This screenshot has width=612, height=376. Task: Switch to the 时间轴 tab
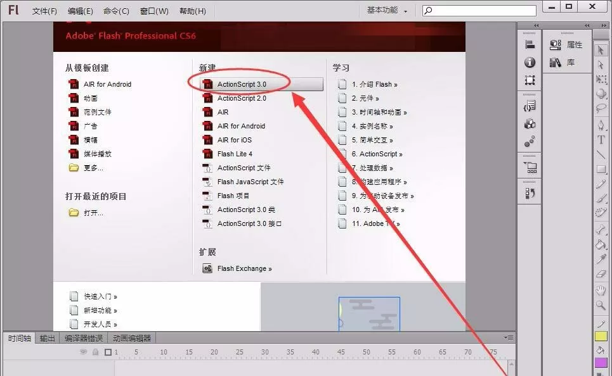click(20, 338)
